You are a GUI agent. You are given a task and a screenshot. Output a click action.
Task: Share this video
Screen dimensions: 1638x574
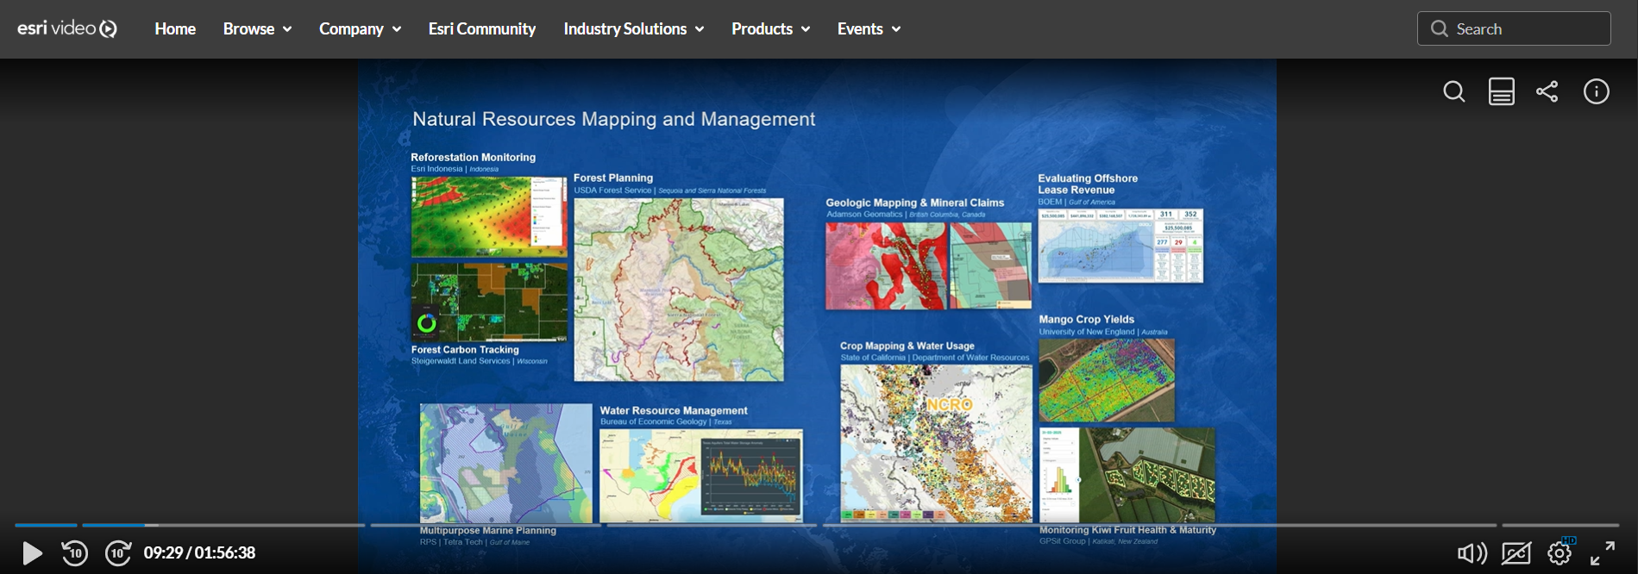(x=1547, y=91)
